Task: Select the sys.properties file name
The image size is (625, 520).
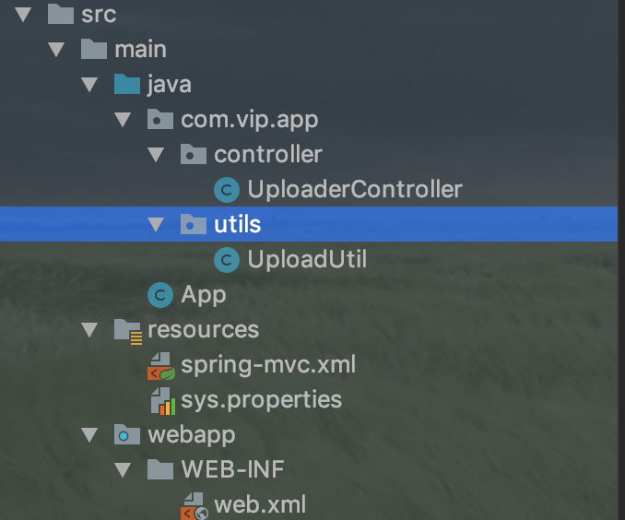Action: (262, 400)
